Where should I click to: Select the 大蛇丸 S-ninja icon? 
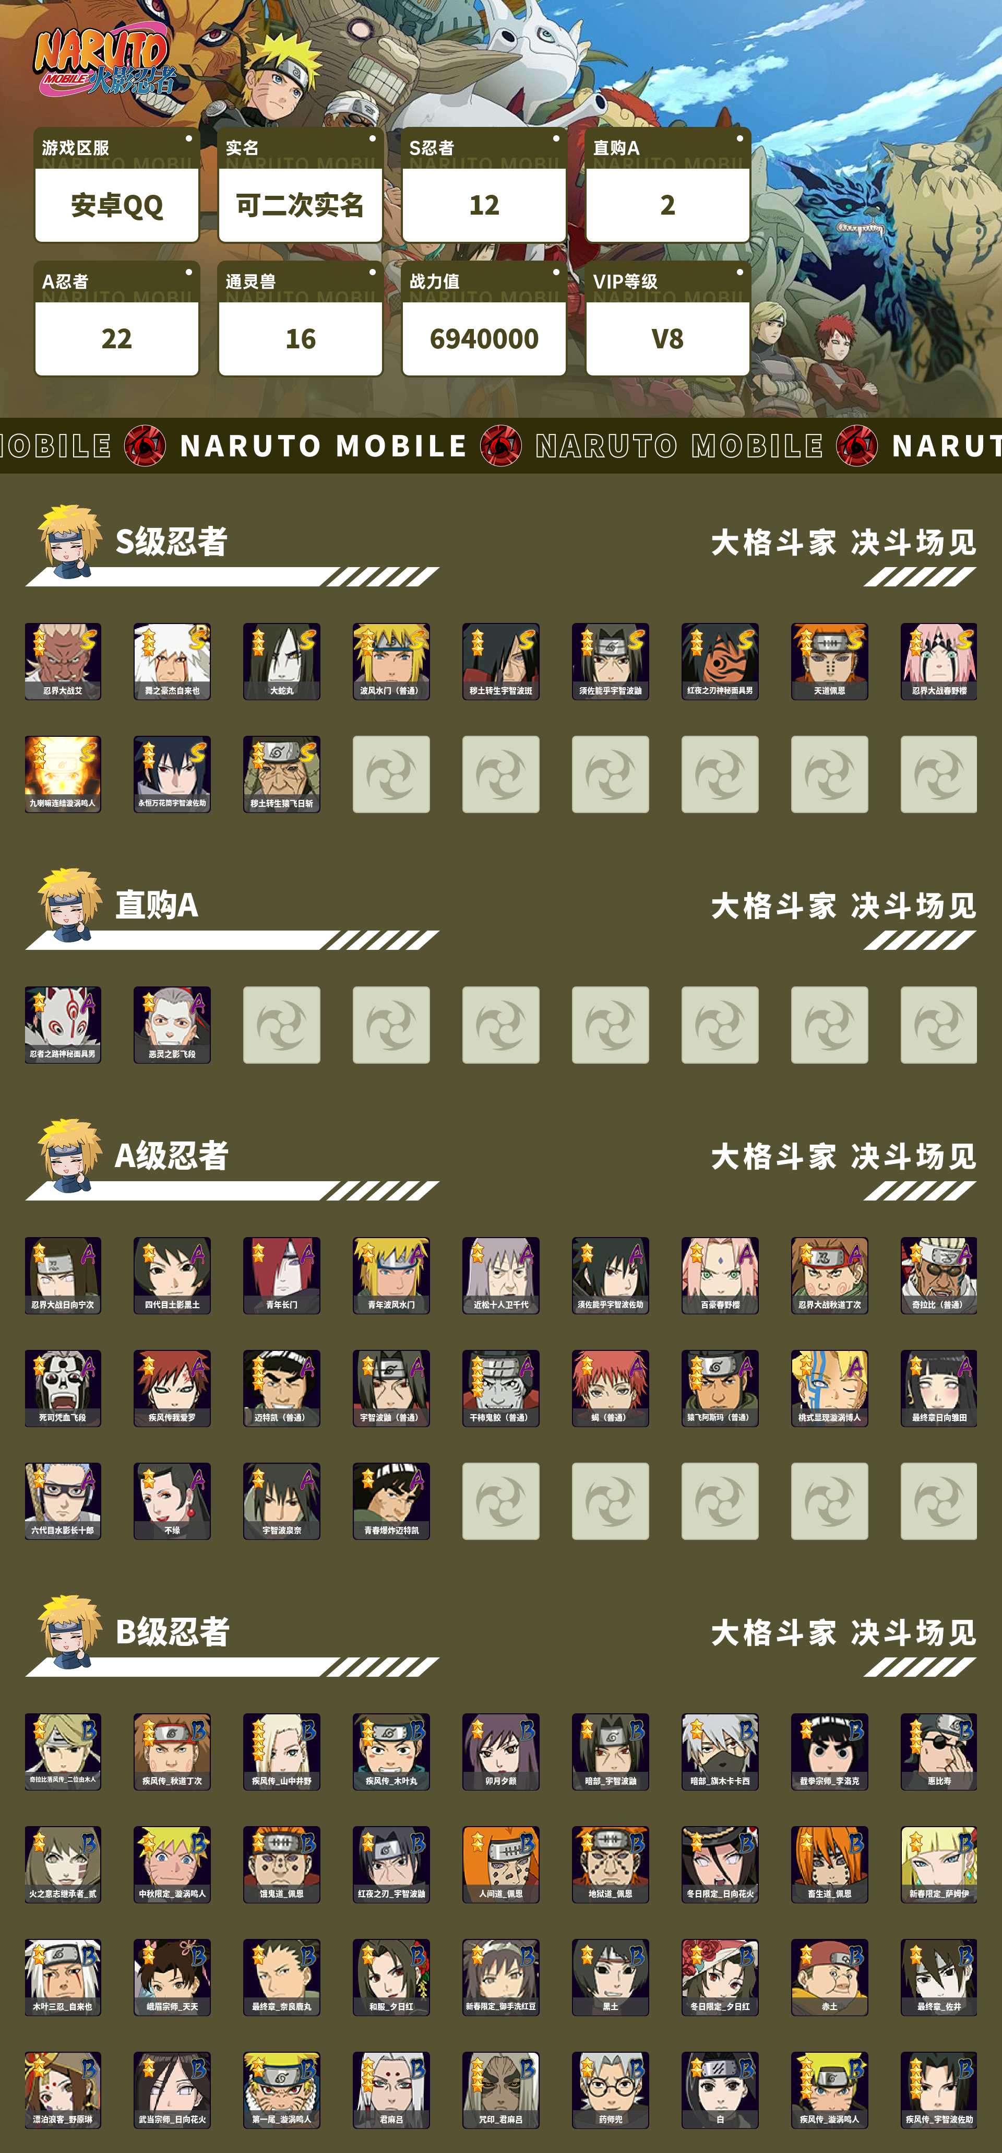tap(281, 661)
